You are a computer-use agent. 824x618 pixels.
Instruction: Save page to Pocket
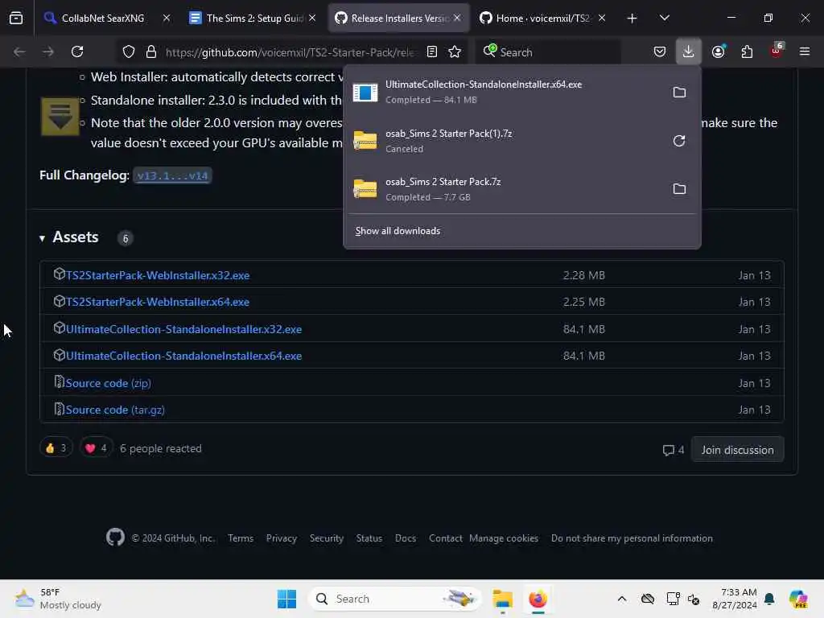[x=660, y=51]
